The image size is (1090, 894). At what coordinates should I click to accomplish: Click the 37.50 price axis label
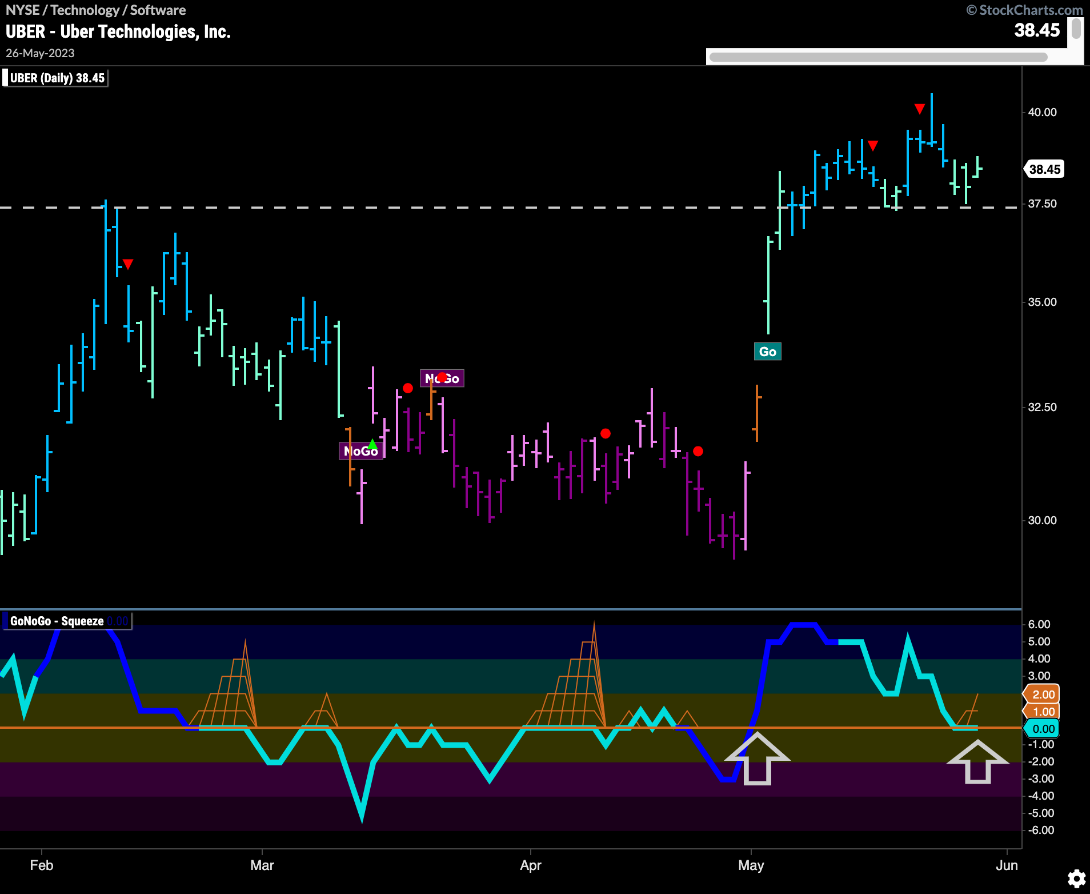(1042, 204)
